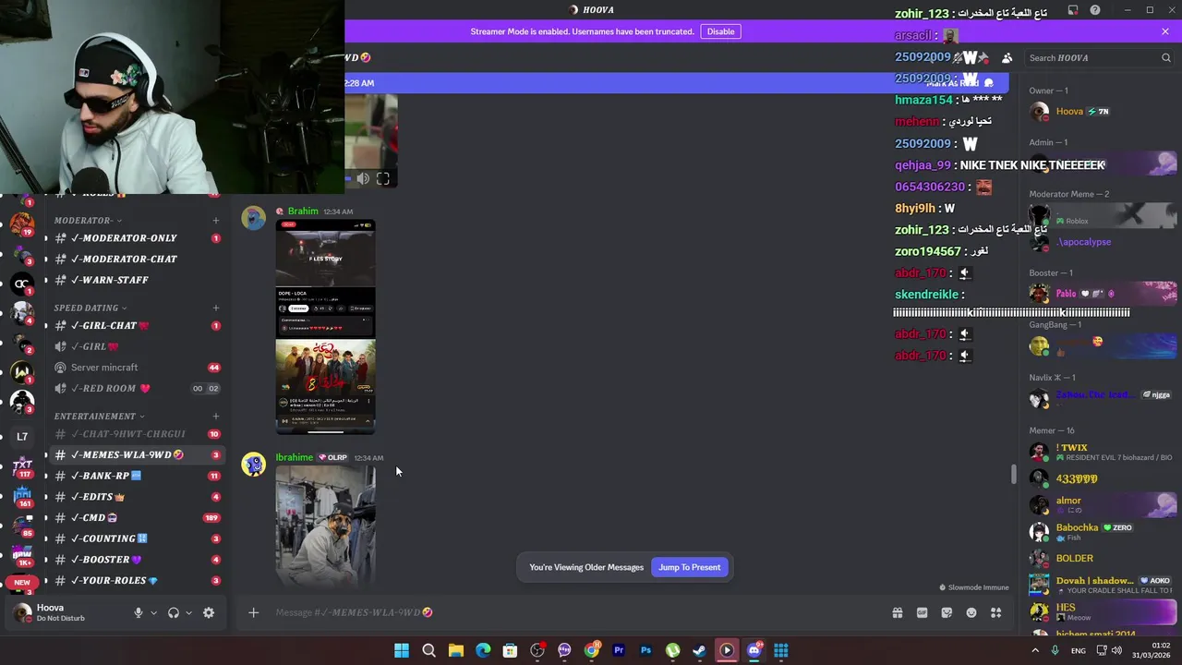Screen dimensions: 1182x665
Task: Open microphone input options arrow
Action: coord(153,612)
